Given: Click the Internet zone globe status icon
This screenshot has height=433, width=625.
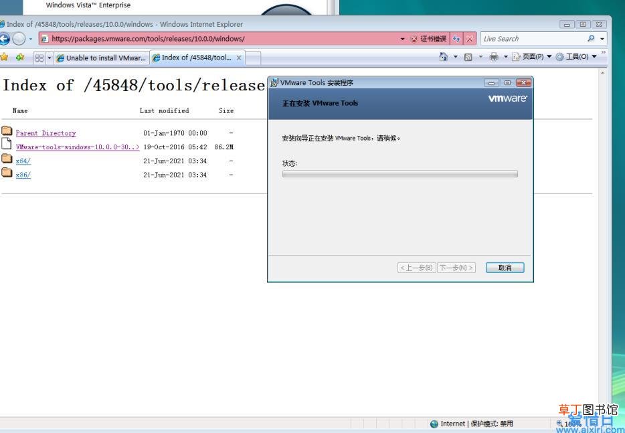Looking at the screenshot, I should pos(434,424).
